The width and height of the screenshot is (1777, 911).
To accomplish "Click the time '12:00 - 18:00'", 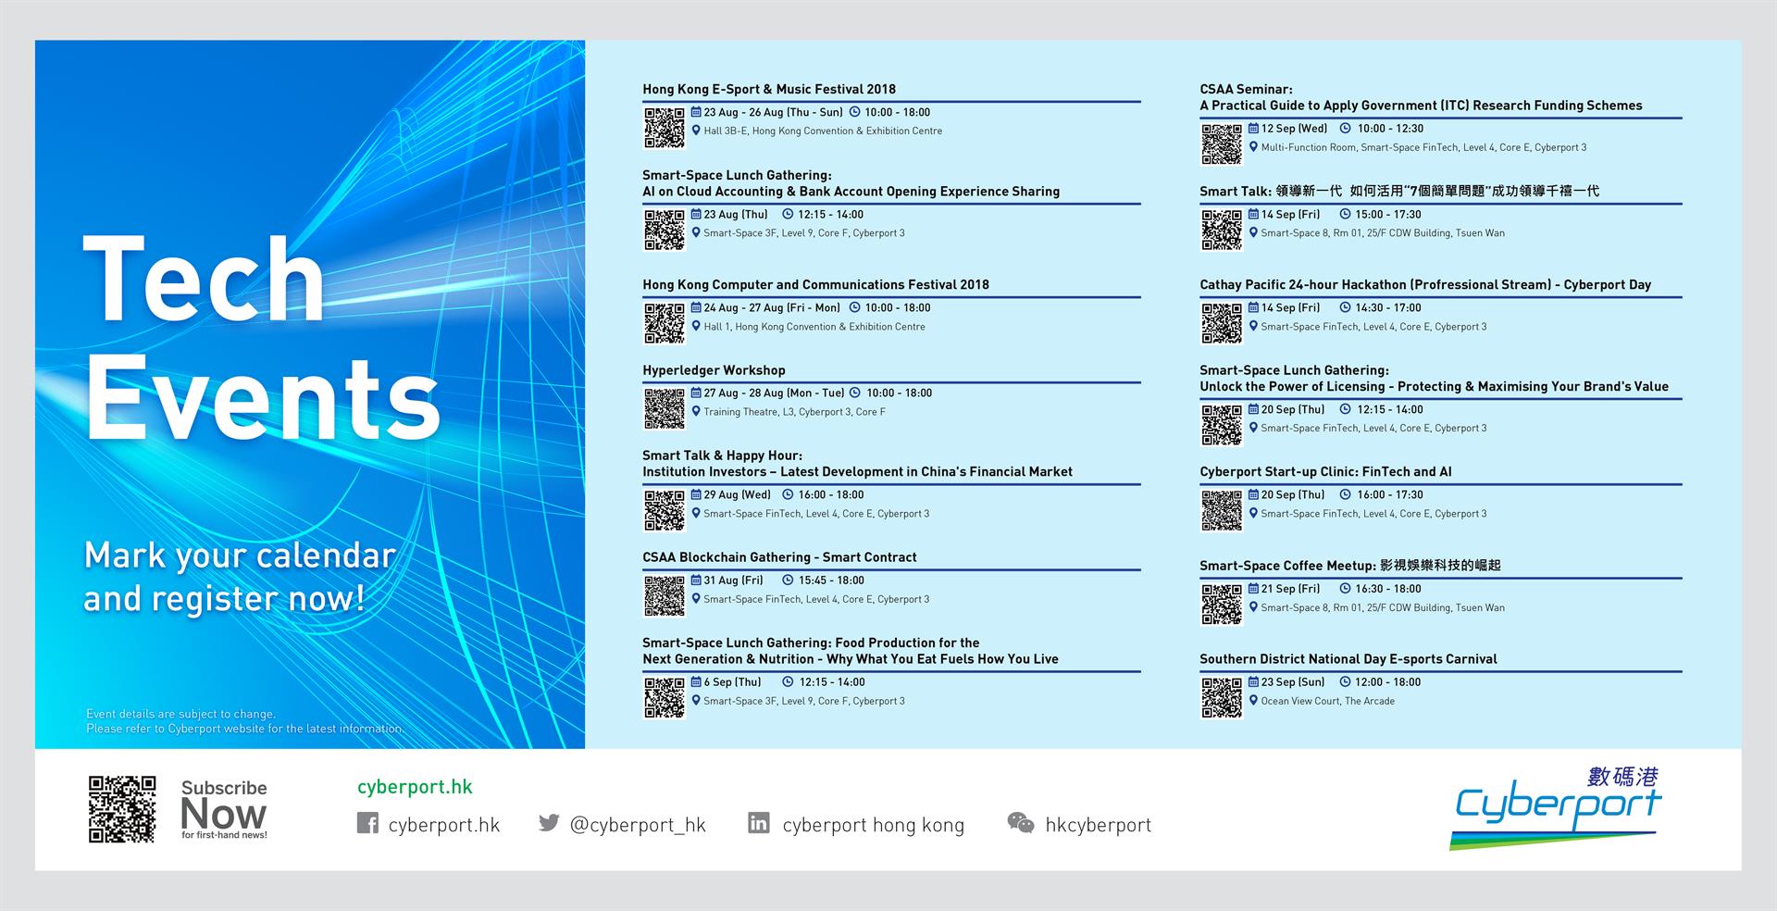I will (1387, 682).
